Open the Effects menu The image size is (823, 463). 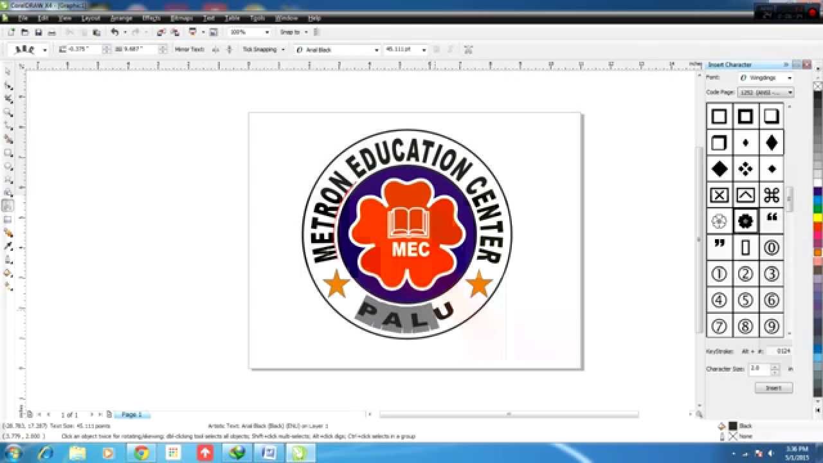(151, 18)
